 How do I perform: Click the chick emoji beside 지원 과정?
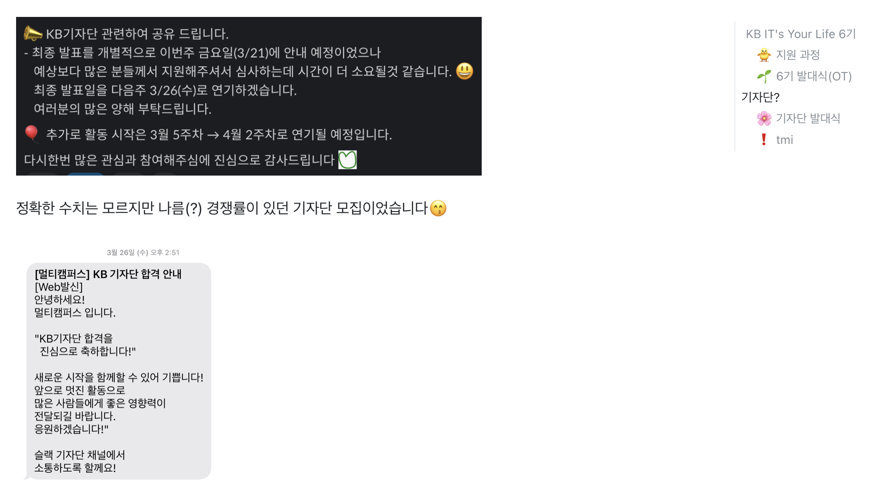764,55
